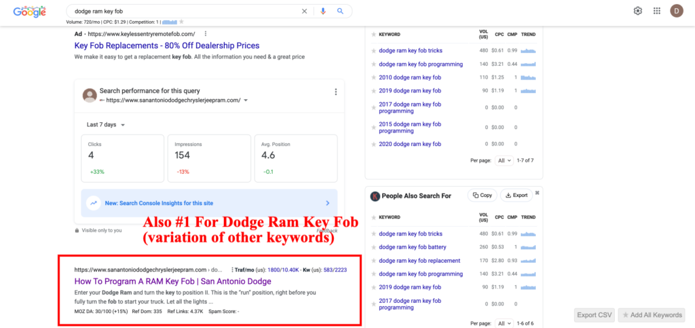Click the "Ref Links: 4.37K" value
Image resolution: width=695 pixels, height=328 pixels.
tap(186, 312)
